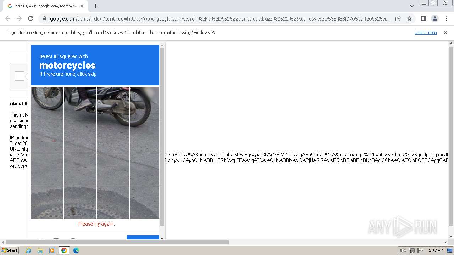Open the Chrome profile menu
Screen dimensions: 454x255
(x=434, y=18)
